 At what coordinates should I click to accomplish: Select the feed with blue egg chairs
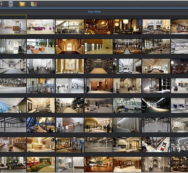point(180,105)
